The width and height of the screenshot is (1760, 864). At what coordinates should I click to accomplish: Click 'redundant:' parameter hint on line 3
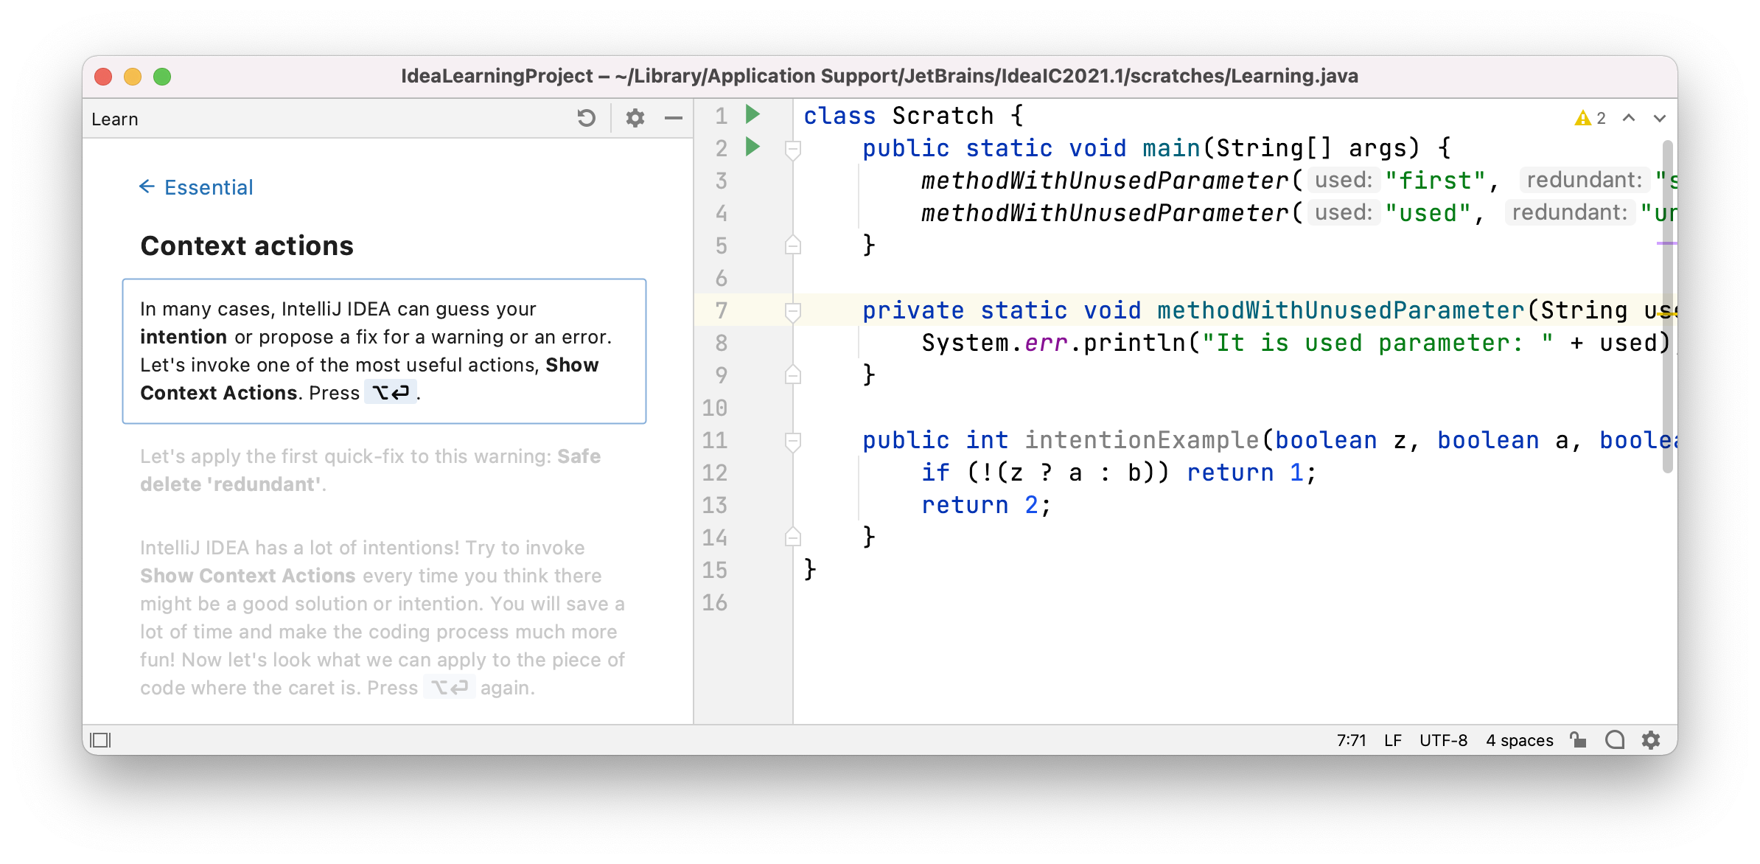(1584, 180)
